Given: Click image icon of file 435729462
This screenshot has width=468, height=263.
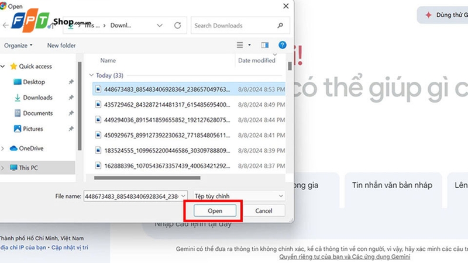Looking at the screenshot, I should coord(98,105).
